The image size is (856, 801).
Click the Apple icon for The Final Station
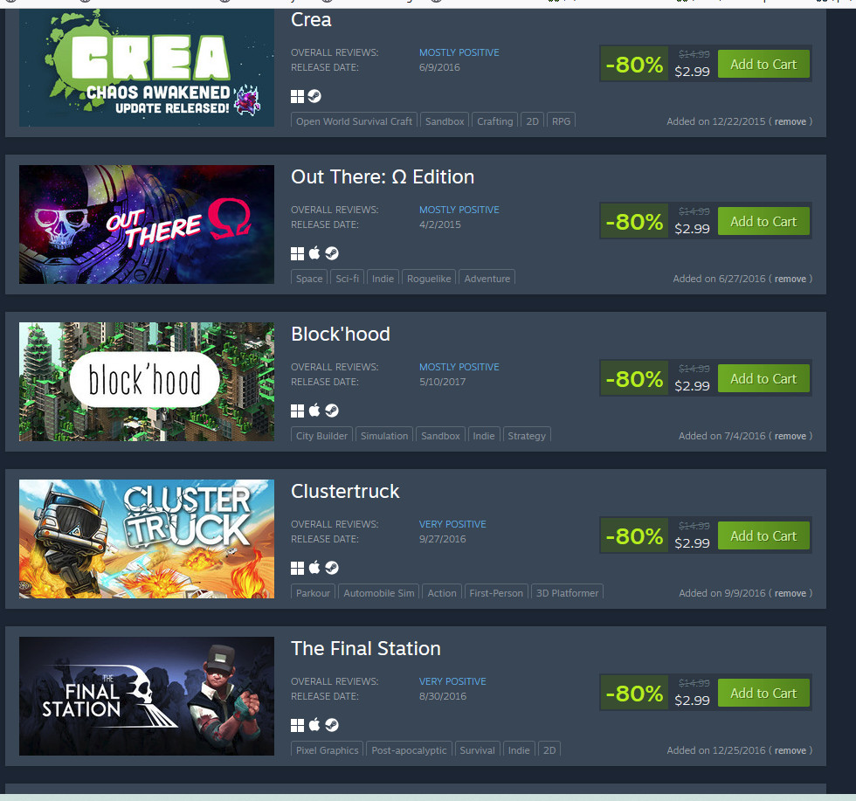click(314, 725)
